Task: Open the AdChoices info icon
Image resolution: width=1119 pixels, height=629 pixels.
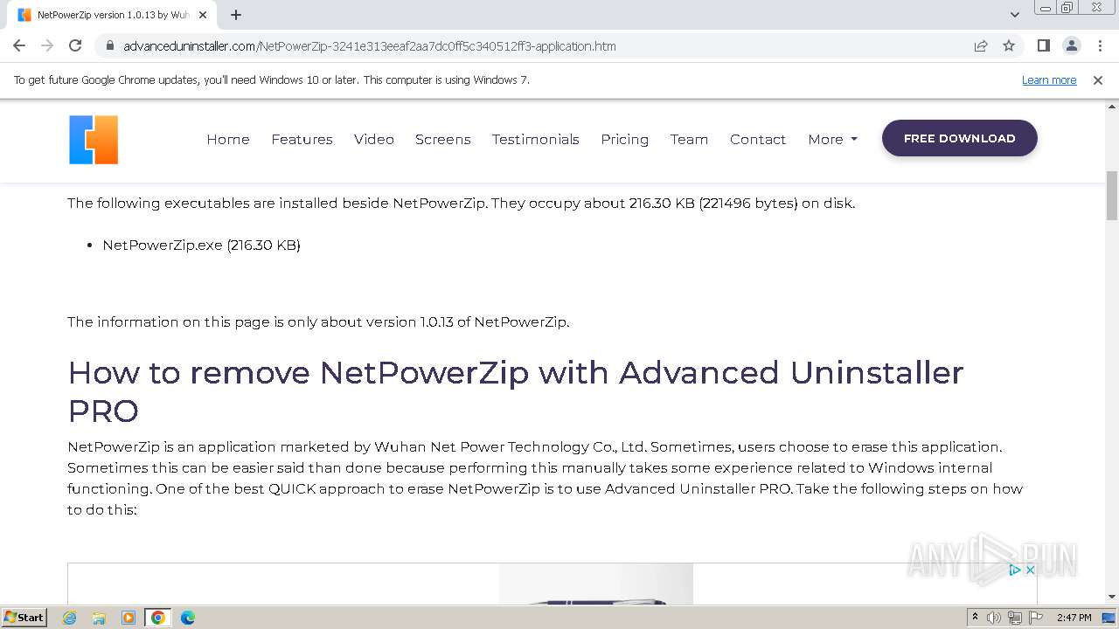Action: coord(1015,570)
